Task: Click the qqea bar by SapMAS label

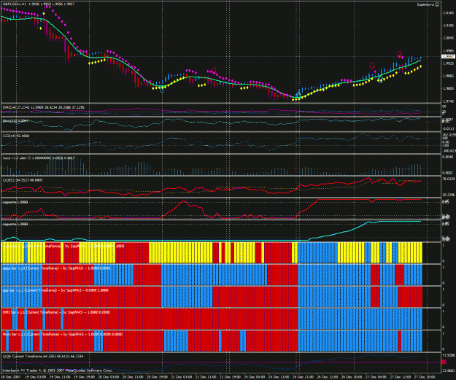Action: tap(56, 268)
